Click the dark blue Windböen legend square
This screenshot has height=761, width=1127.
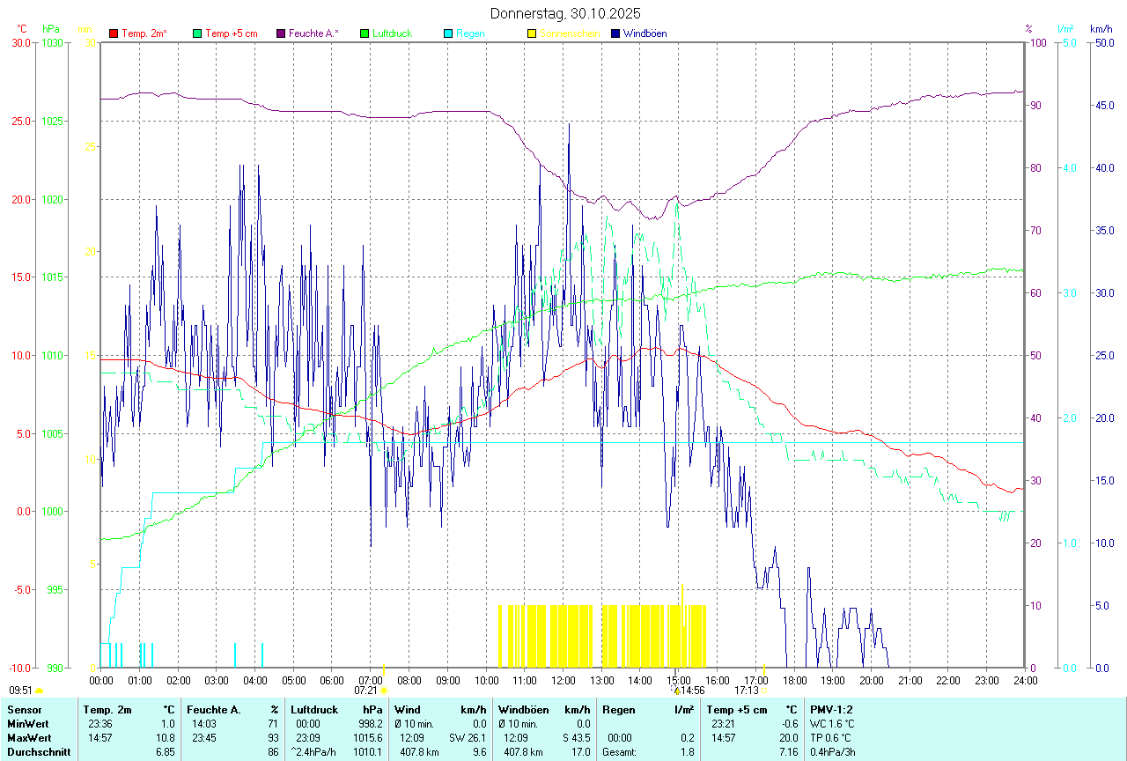coord(615,33)
